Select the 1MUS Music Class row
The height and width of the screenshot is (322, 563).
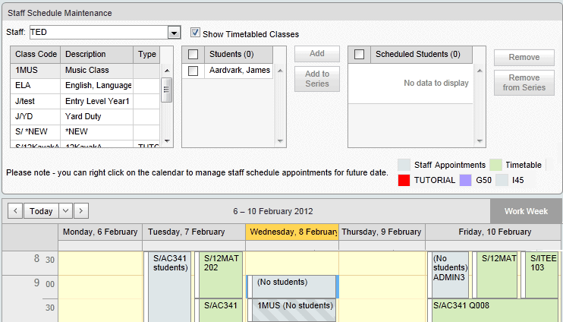coord(85,71)
